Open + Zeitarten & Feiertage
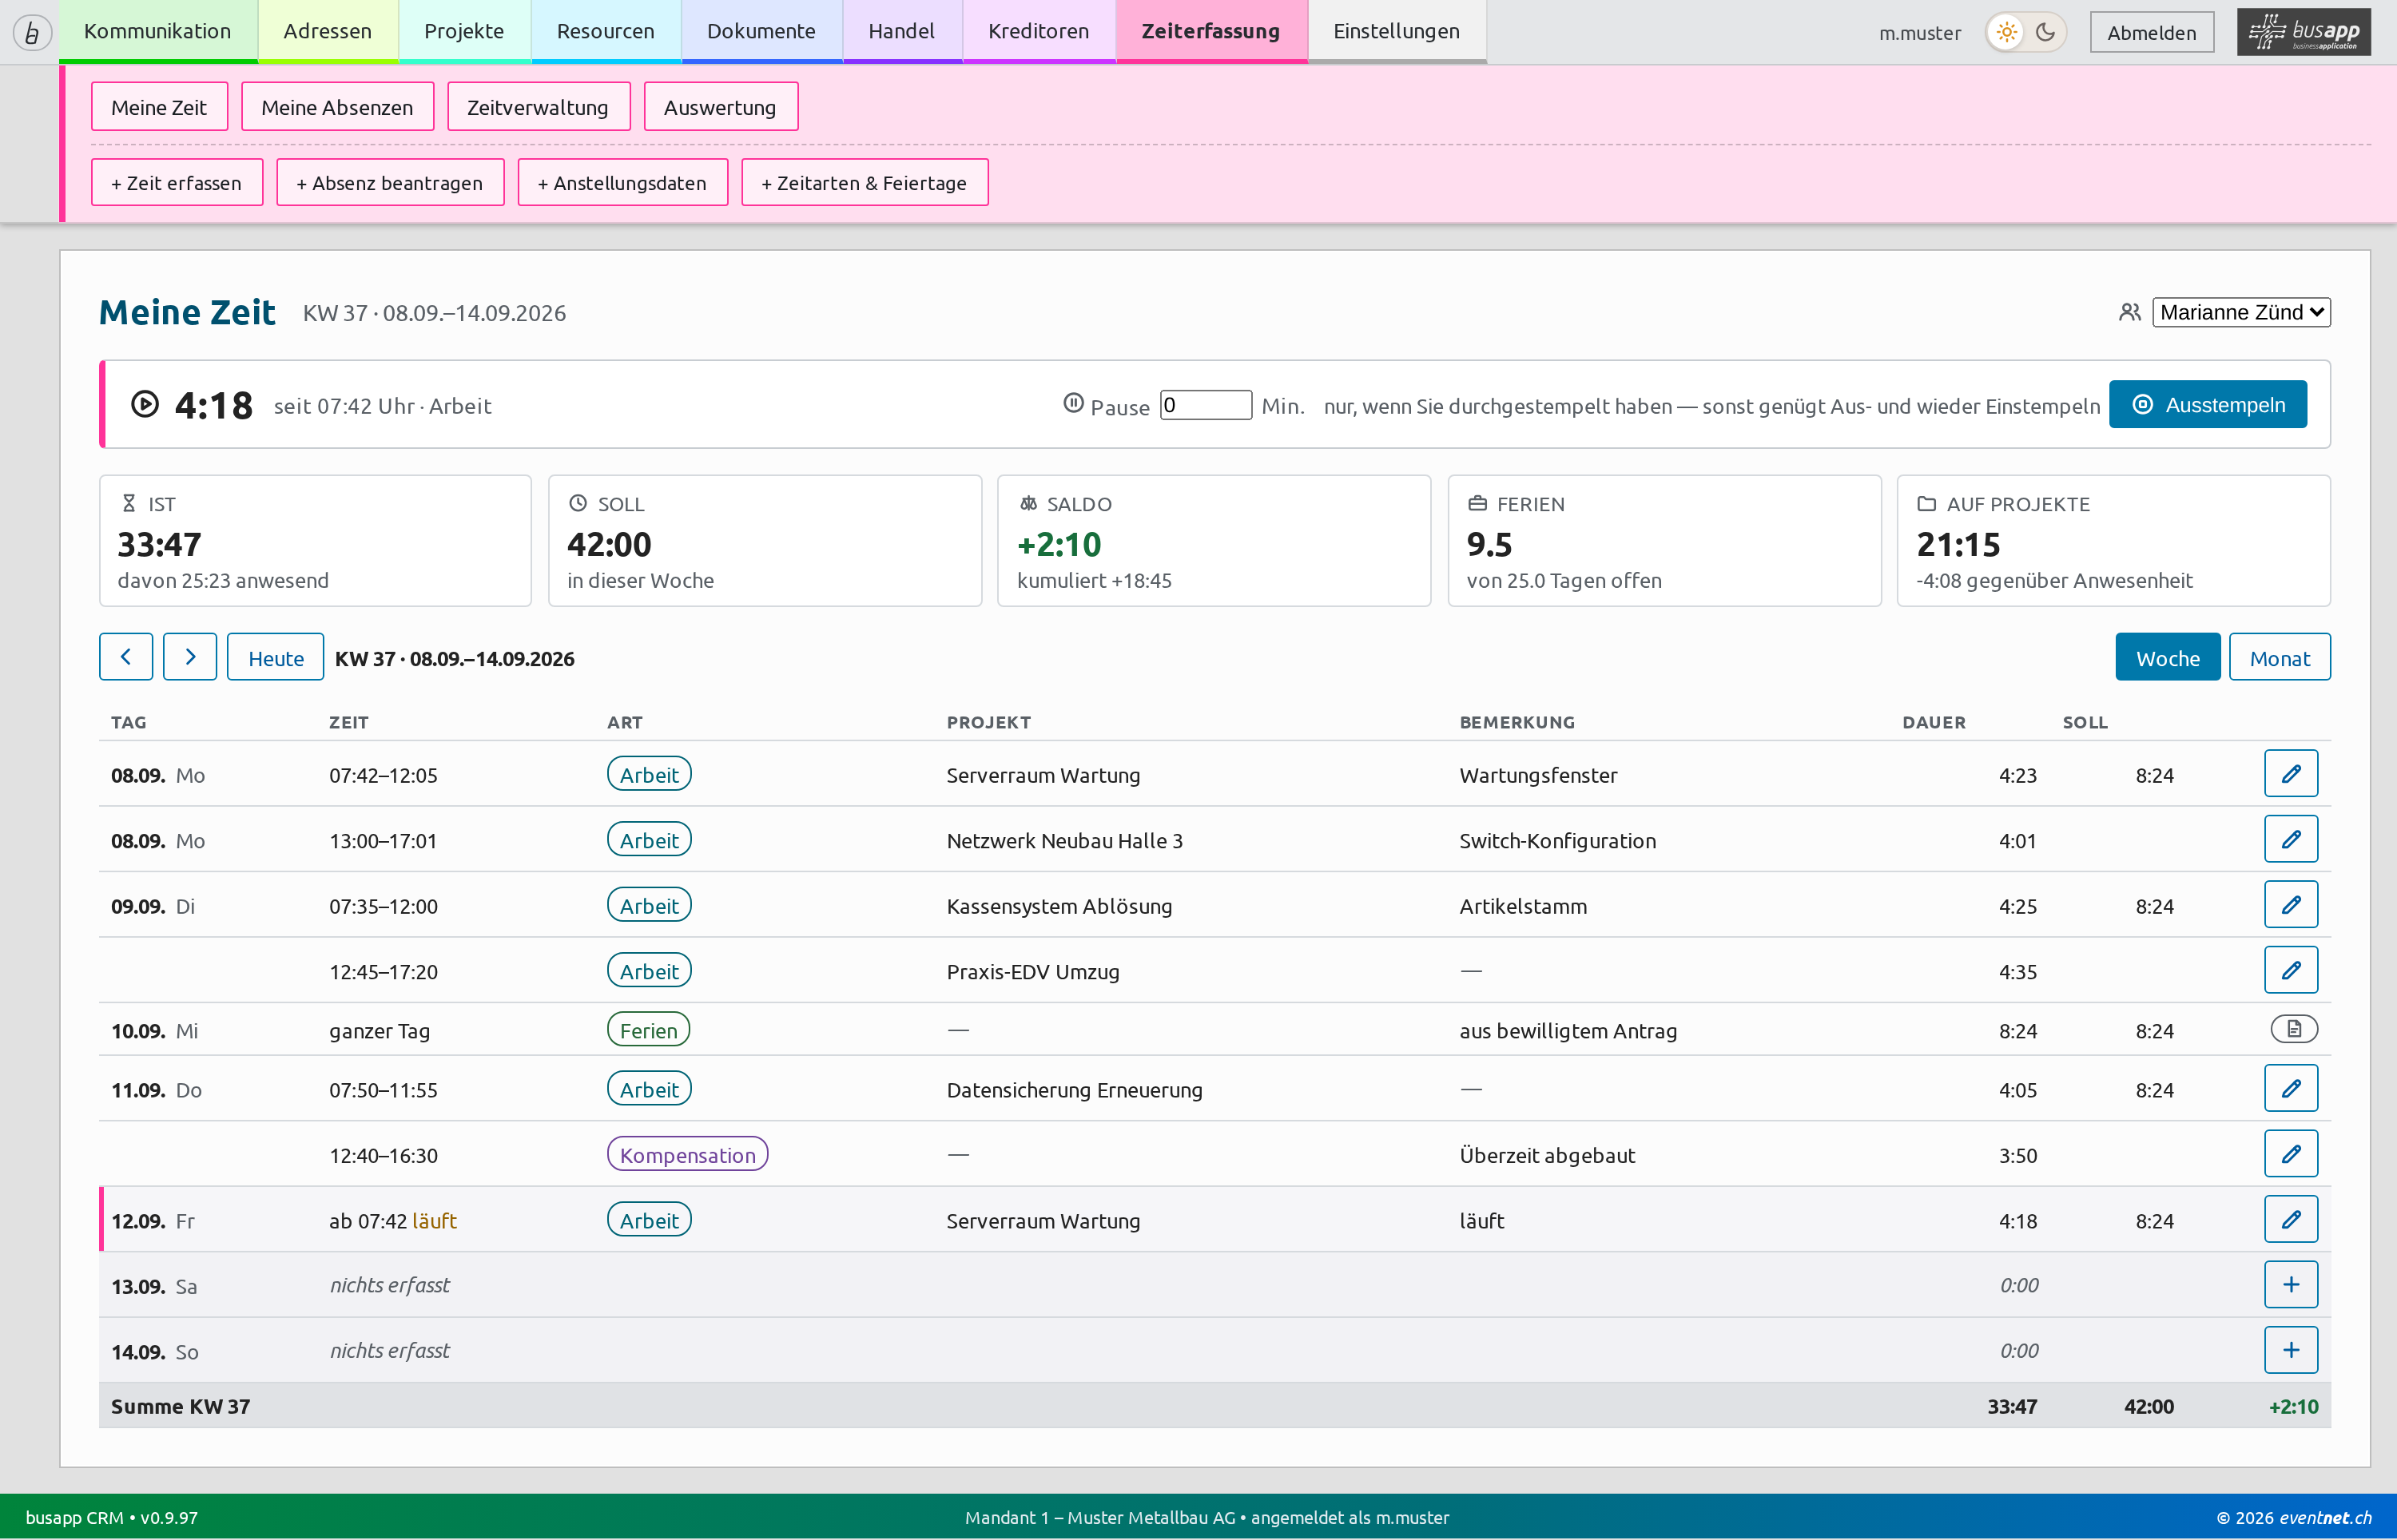 click(x=864, y=183)
